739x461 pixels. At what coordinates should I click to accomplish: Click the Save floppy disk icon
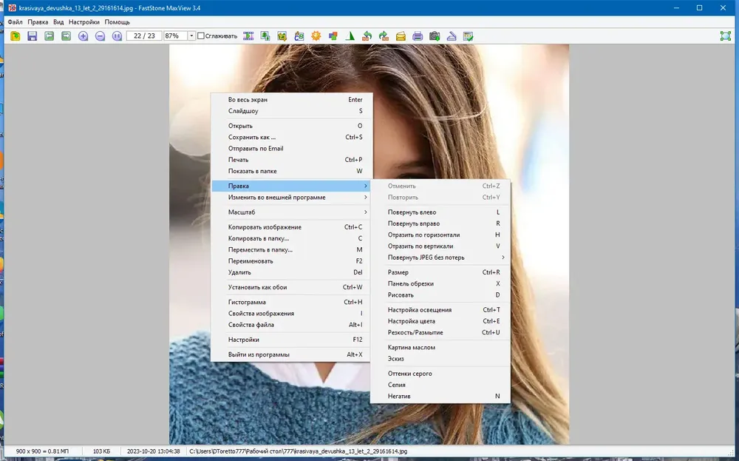pyautogui.click(x=32, y=36)
